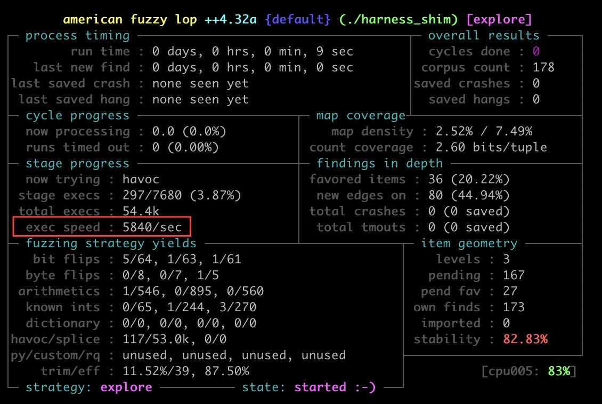Viewport: 602px width, 404px height.
Task: Click the 'findings in depth' heading
Action: [x=380, y=163]
